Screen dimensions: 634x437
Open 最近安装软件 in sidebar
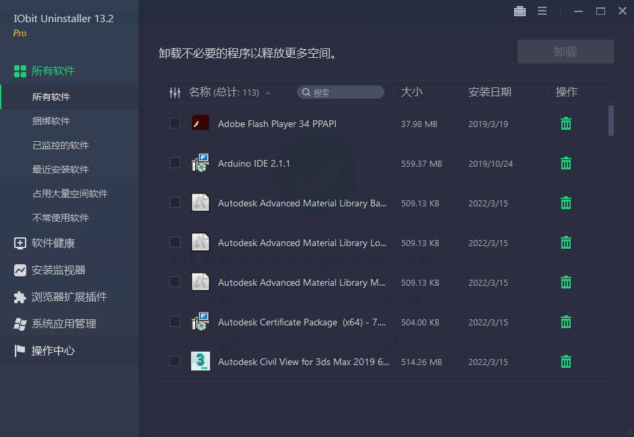click(69, 169)
